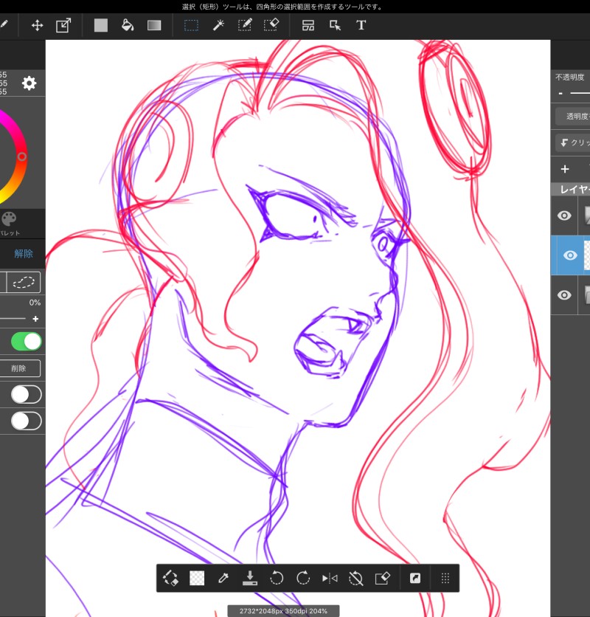Image resolution: width=590 pixels, height=617 pixels.
Task: Reset canvas rotation icon
Action: (356, 578)
